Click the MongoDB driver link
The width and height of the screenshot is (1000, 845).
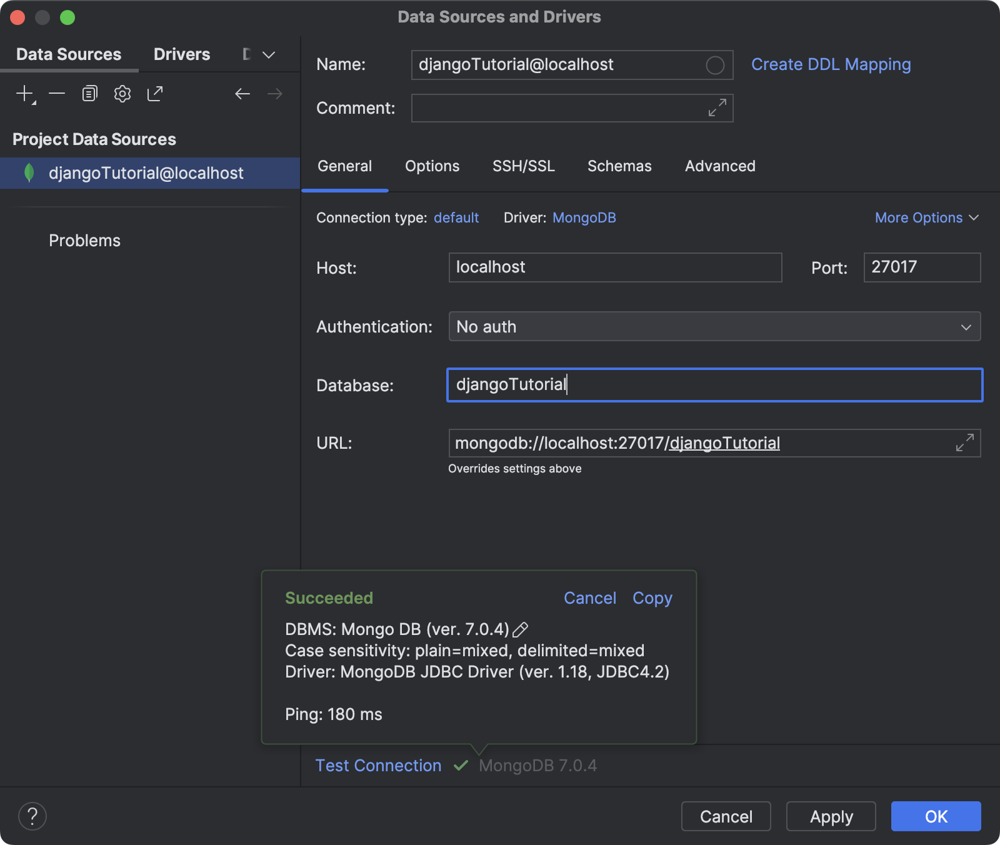click(x=584, y=217)
